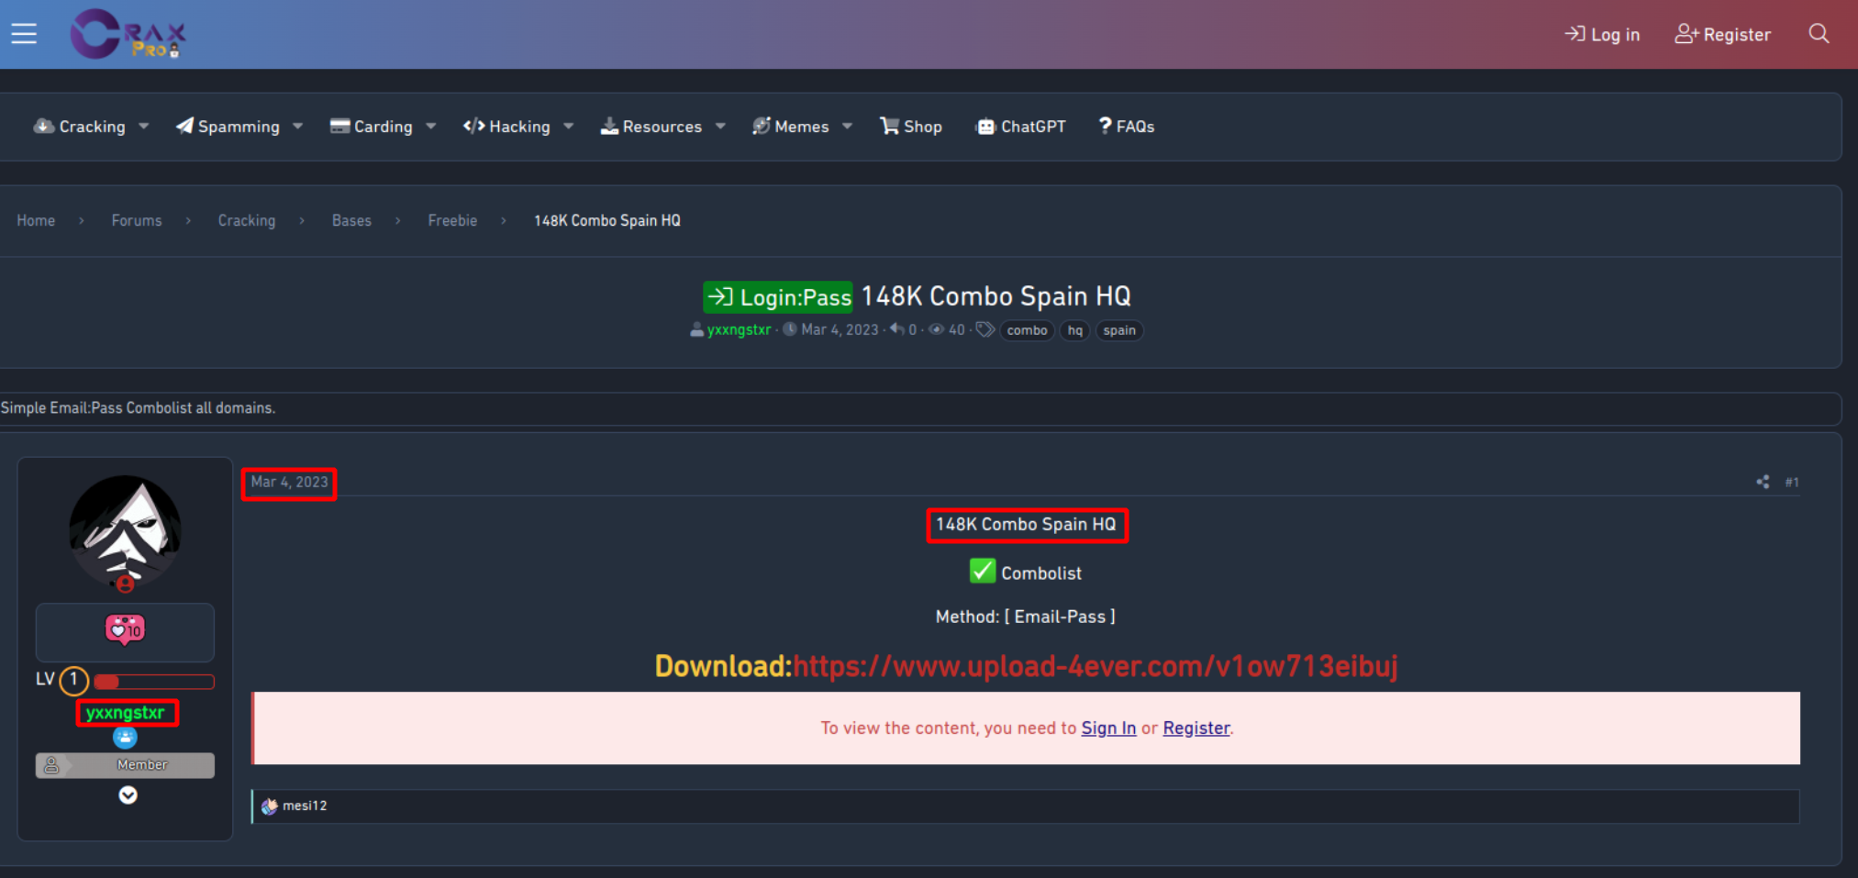Expand the Cracking dropdown arrow
The image size is (1858, 878).
(x=144, y=127)
